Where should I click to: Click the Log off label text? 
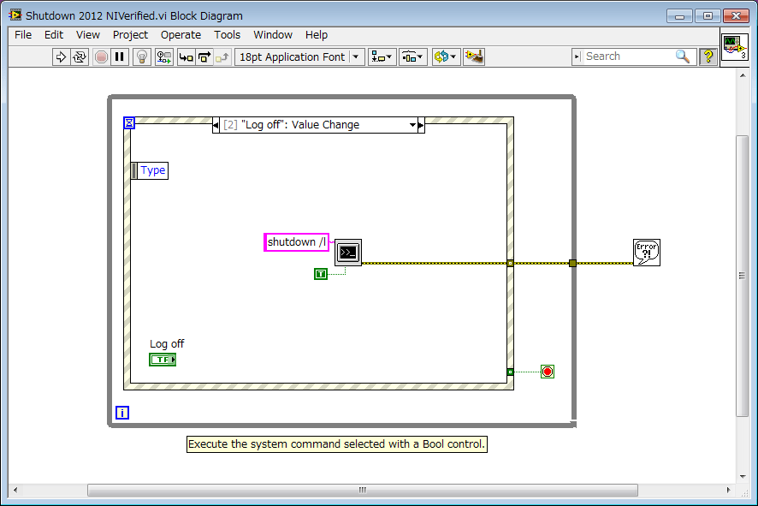pos(167,344)
